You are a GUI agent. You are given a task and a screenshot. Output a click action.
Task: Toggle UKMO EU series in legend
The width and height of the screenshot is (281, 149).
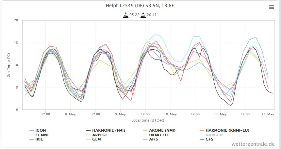click(x=158, y=135)
